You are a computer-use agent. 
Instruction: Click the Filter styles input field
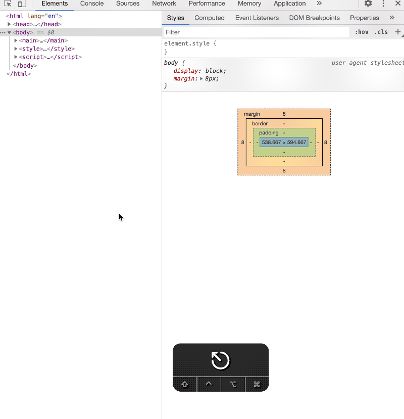coord(256,32)
